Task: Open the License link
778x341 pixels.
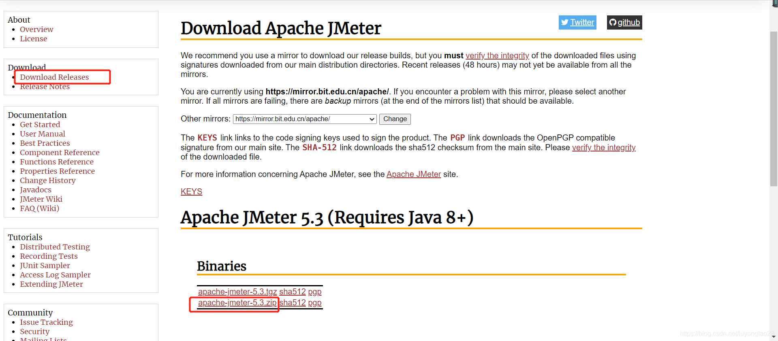Action: pyautogui.click(x=34, y=38)
